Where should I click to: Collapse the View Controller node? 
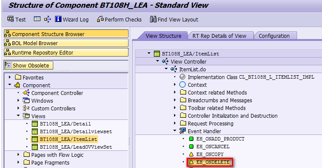(157, 61)
